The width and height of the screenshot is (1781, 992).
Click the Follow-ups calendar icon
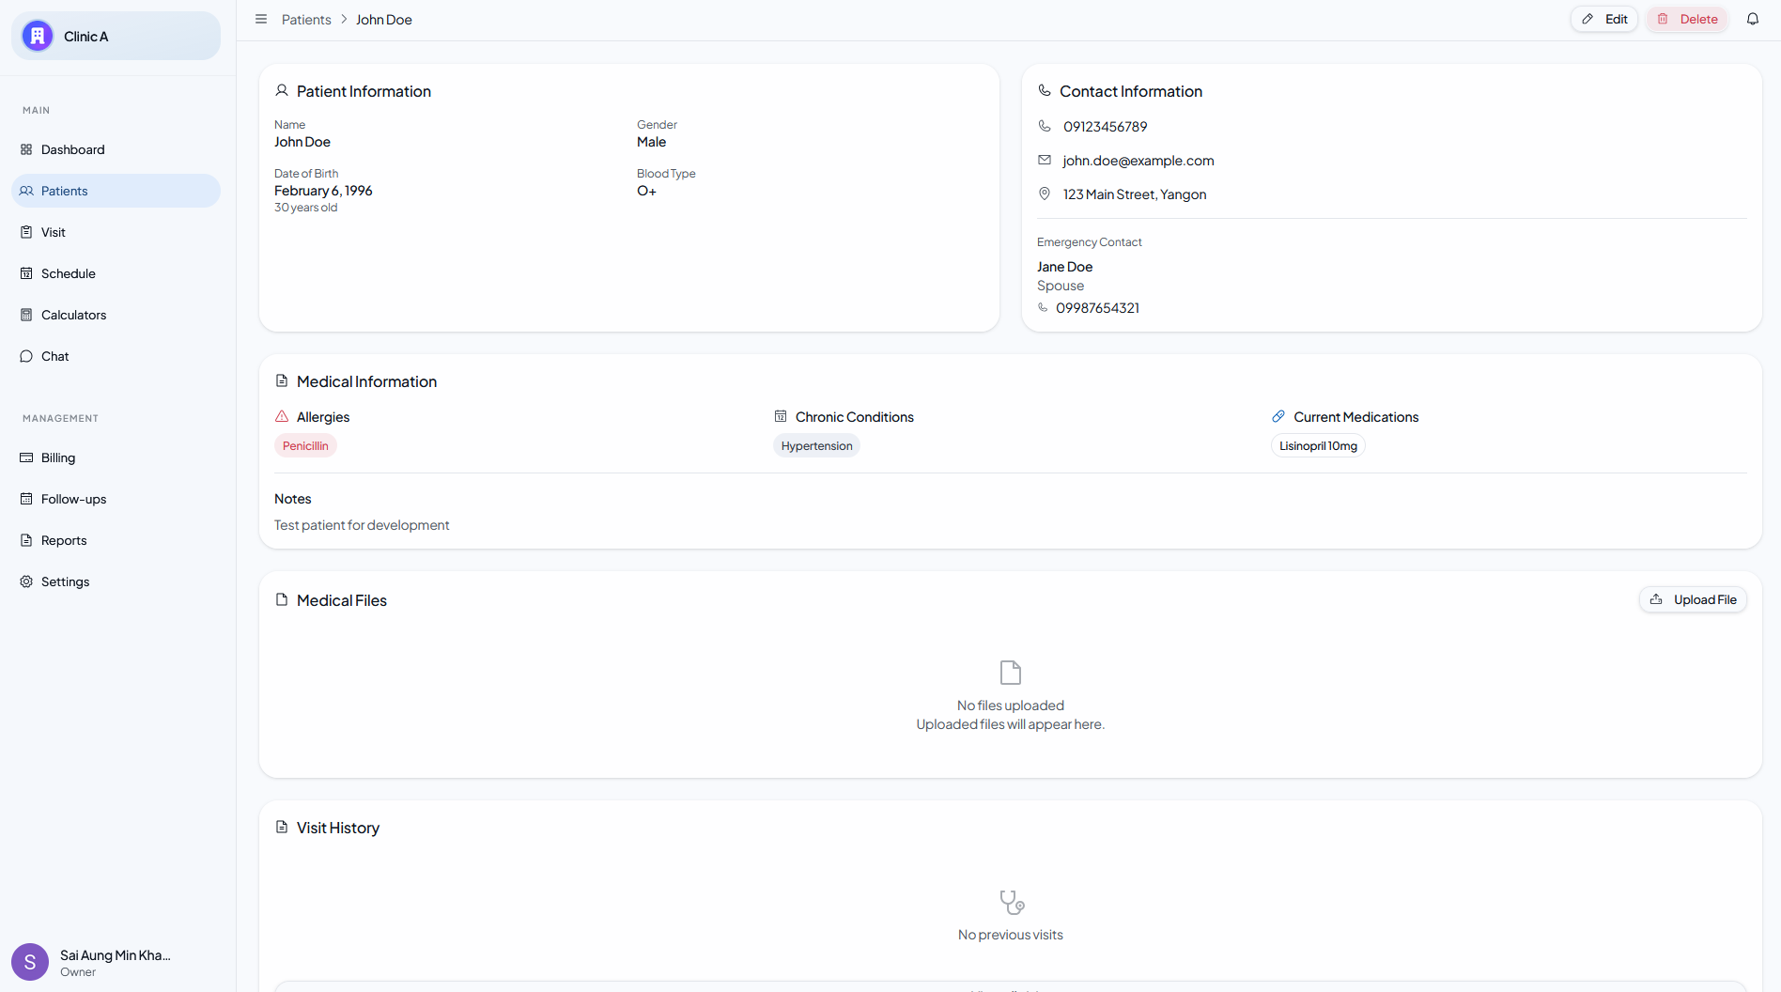[26, 499]
